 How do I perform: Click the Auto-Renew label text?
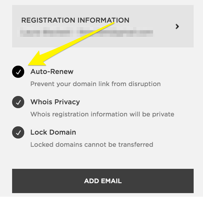52,72
